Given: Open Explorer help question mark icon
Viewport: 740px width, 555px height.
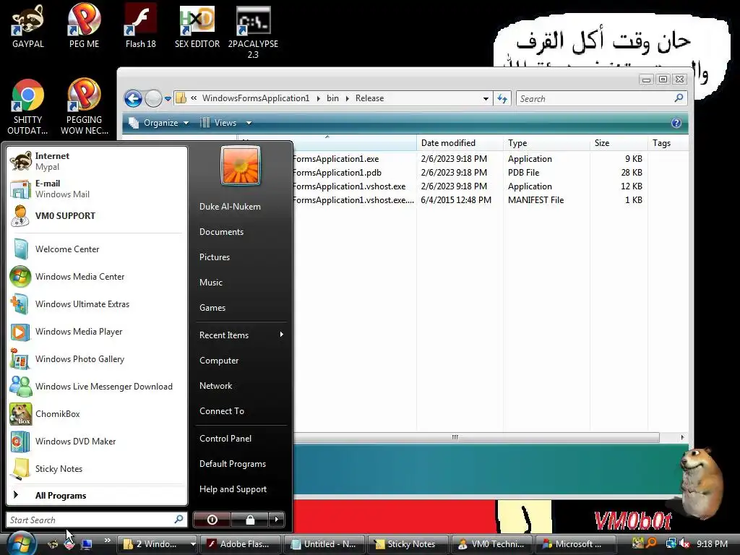Looking at the screenshot, I should point(676,123).
